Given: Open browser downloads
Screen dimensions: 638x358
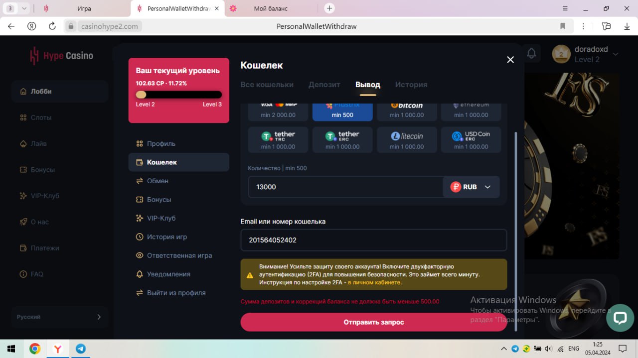Looking at the screenshot, I should (x=627, y=26).
